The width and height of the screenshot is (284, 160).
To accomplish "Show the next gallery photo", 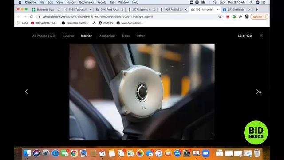I will click(x=257, y=92).
